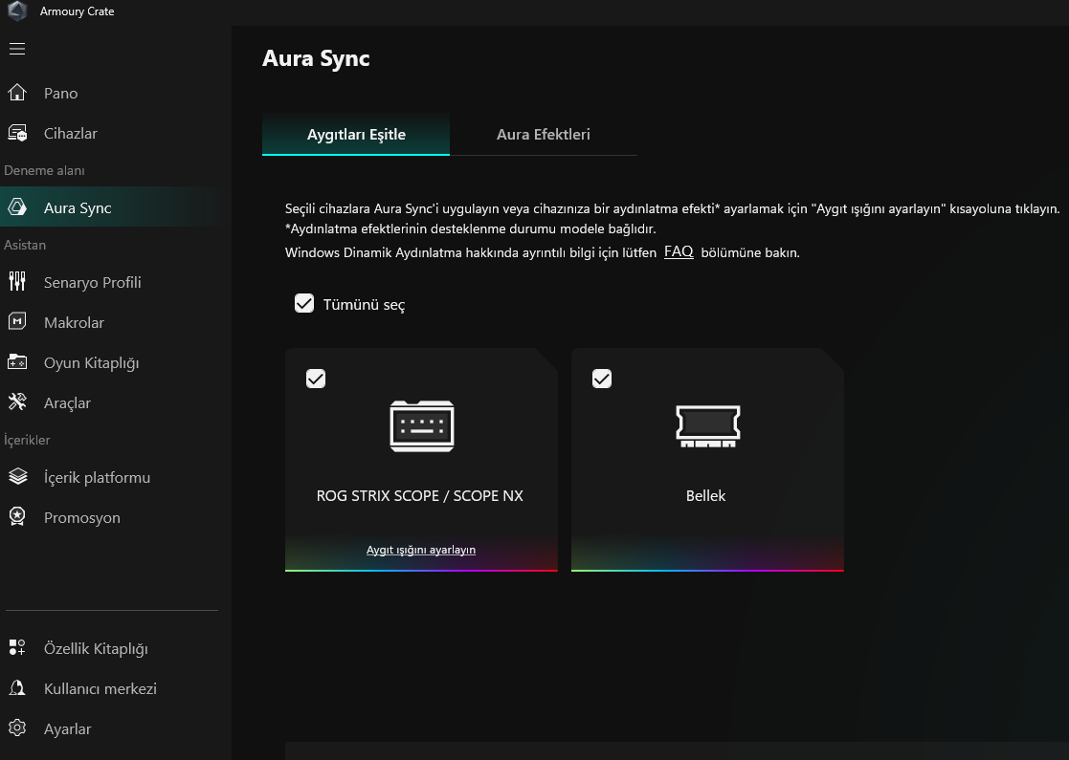Uncheck the Bellek device checkbox
The height and width of the screenshot is (760, 1069).
pos(602,379)
